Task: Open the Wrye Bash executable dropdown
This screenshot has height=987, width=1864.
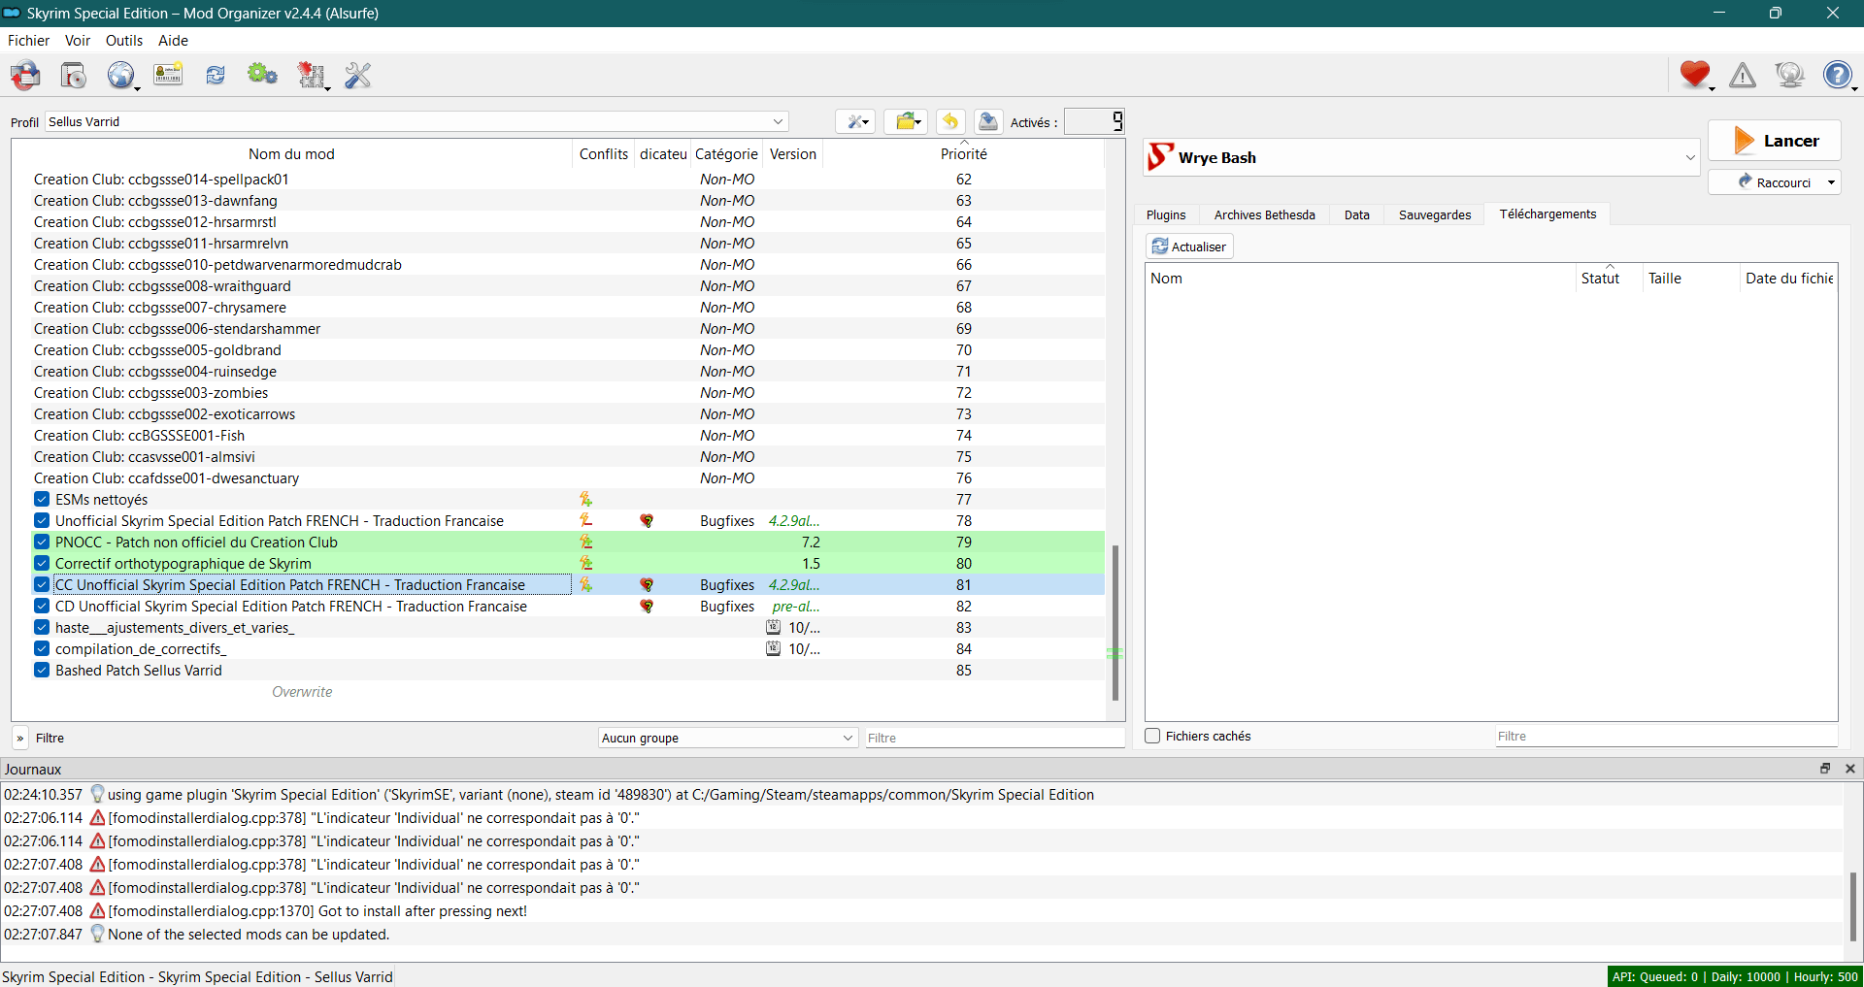Action: click(1422, 157)
